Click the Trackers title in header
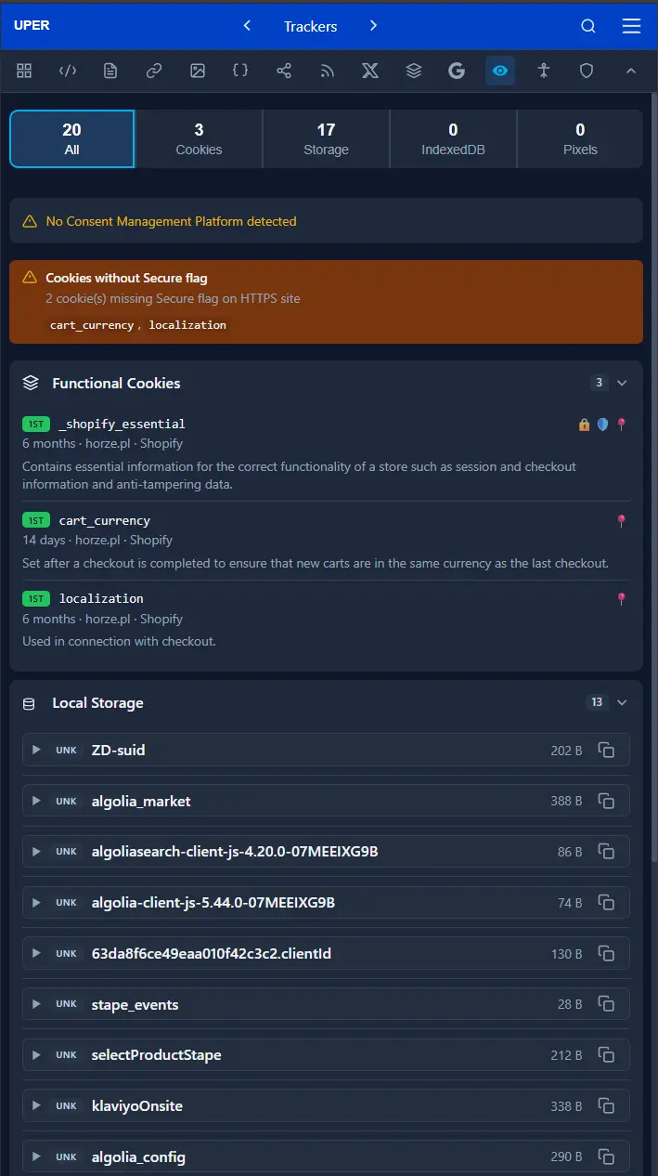 310,26
